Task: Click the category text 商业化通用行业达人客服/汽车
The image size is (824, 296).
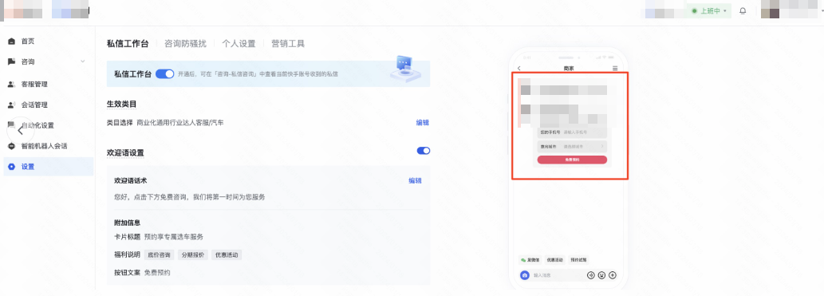Action: coord(180,123)
